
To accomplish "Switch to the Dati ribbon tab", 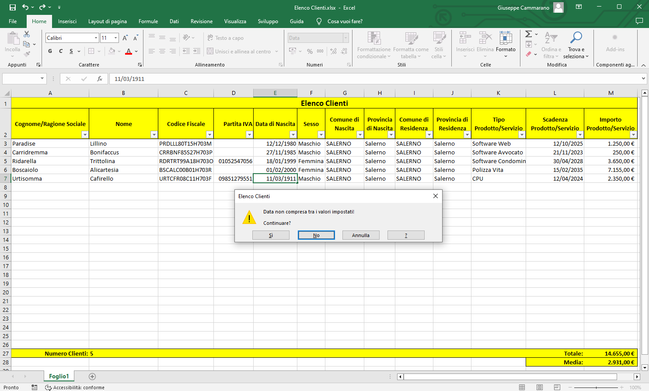I will pos(174,21).
